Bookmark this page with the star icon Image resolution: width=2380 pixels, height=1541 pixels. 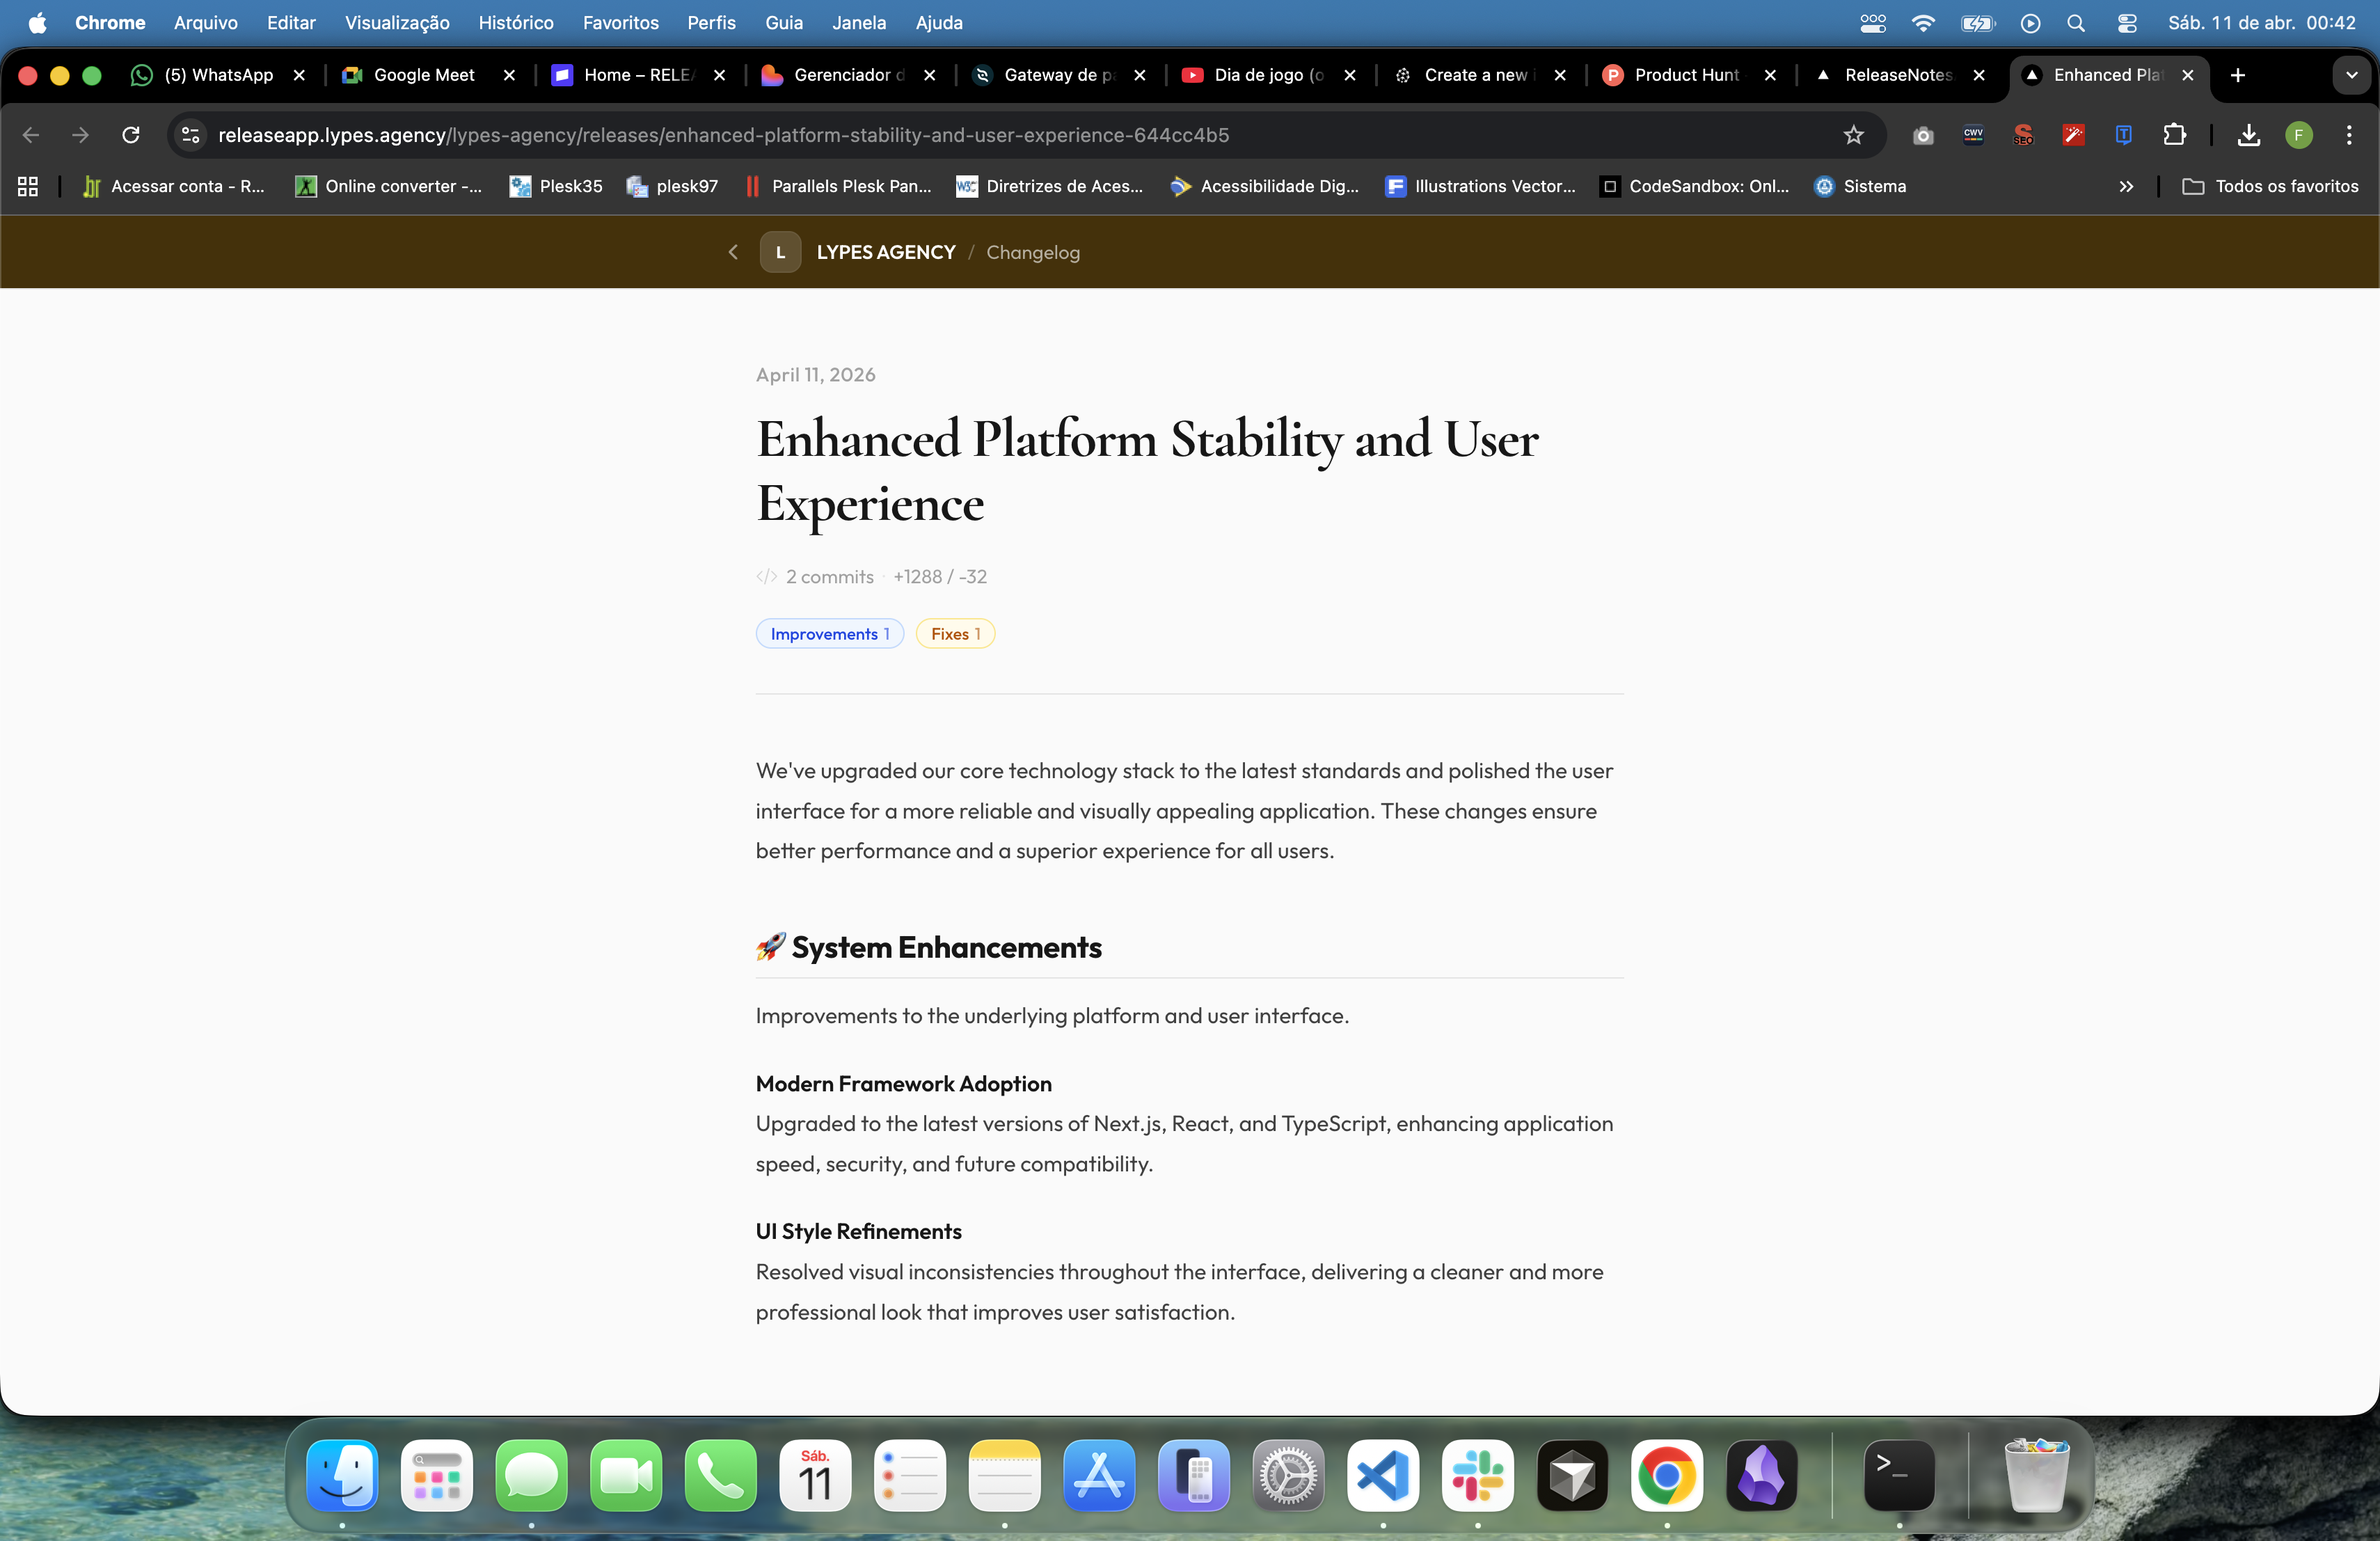click(x=1854, y=135)
